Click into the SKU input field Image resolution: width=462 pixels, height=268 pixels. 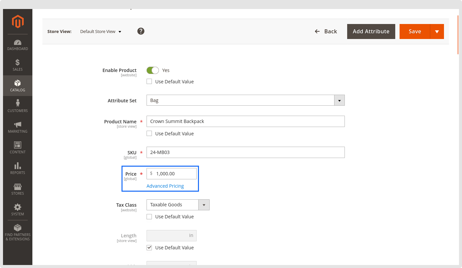tap(245, 152)
